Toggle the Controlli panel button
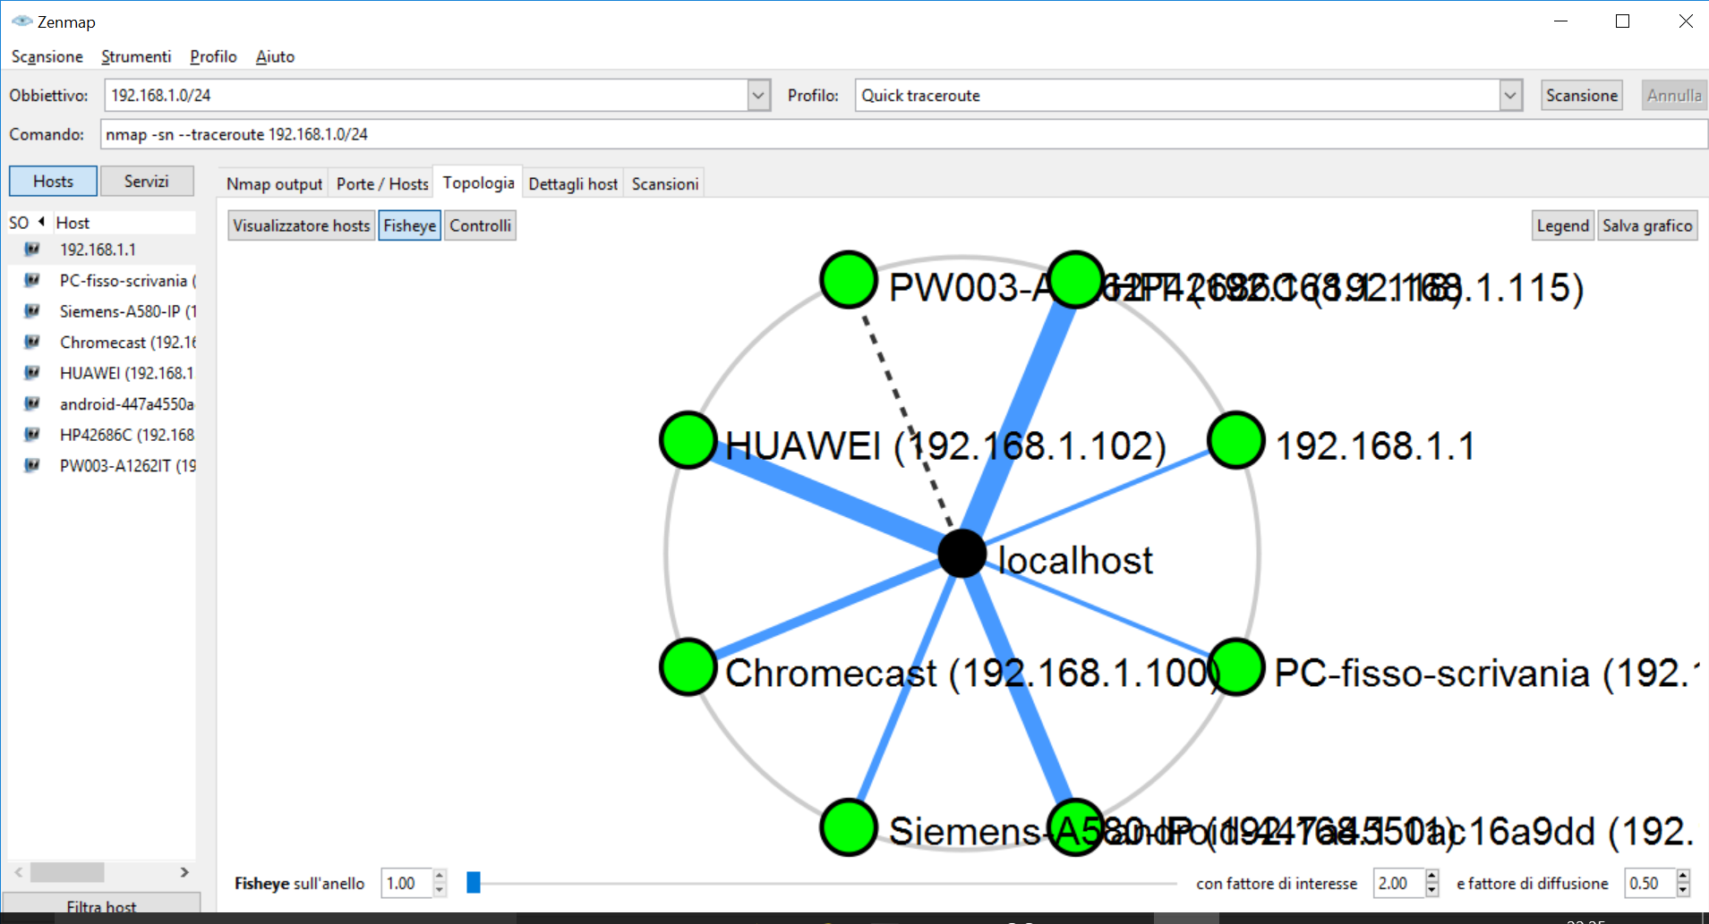 tap(481, 225)
